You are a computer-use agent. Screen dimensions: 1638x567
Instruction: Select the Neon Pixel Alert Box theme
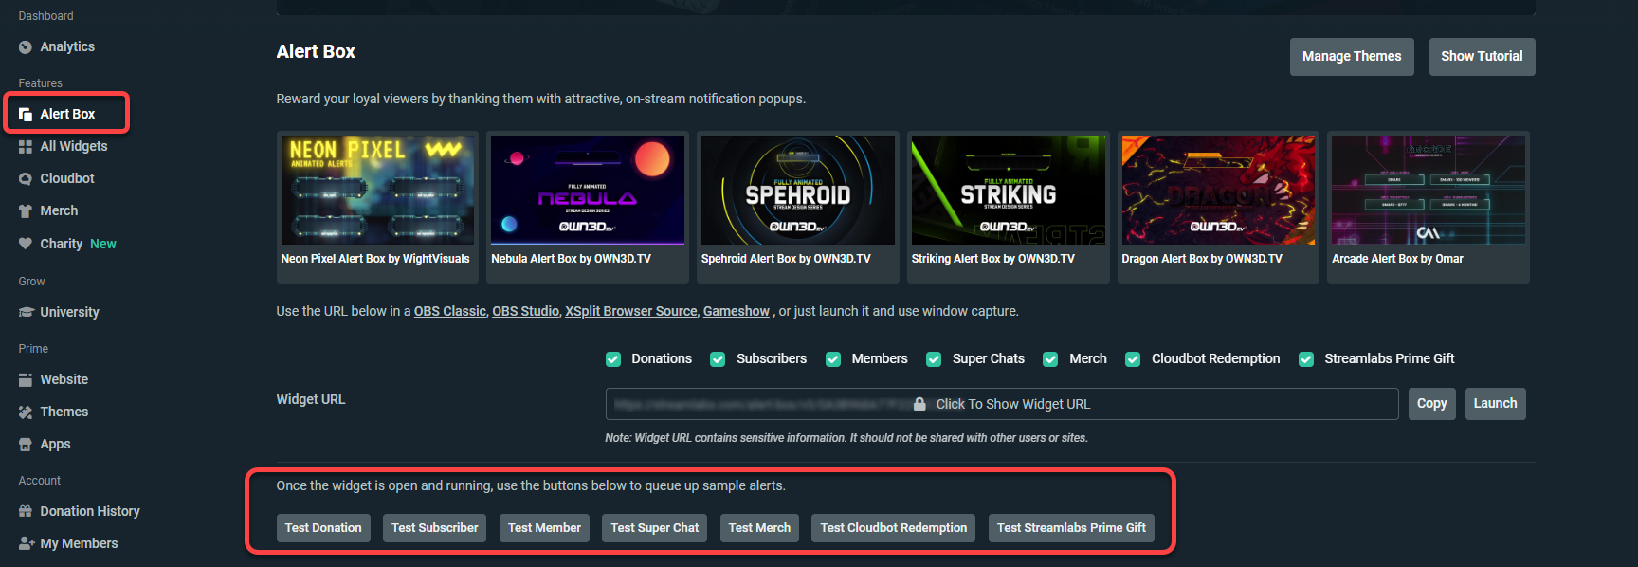click(x=377, y=207)
